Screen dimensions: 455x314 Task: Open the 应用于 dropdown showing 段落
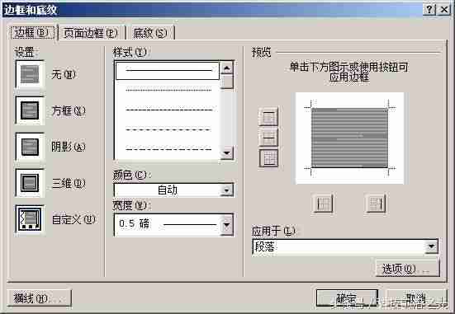pyautogui.click(x=345, y=246)
